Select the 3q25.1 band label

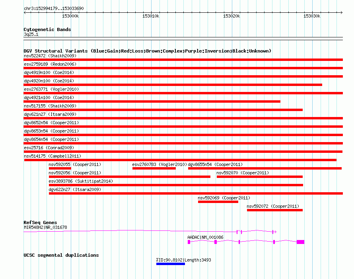[x=31, y=34]
